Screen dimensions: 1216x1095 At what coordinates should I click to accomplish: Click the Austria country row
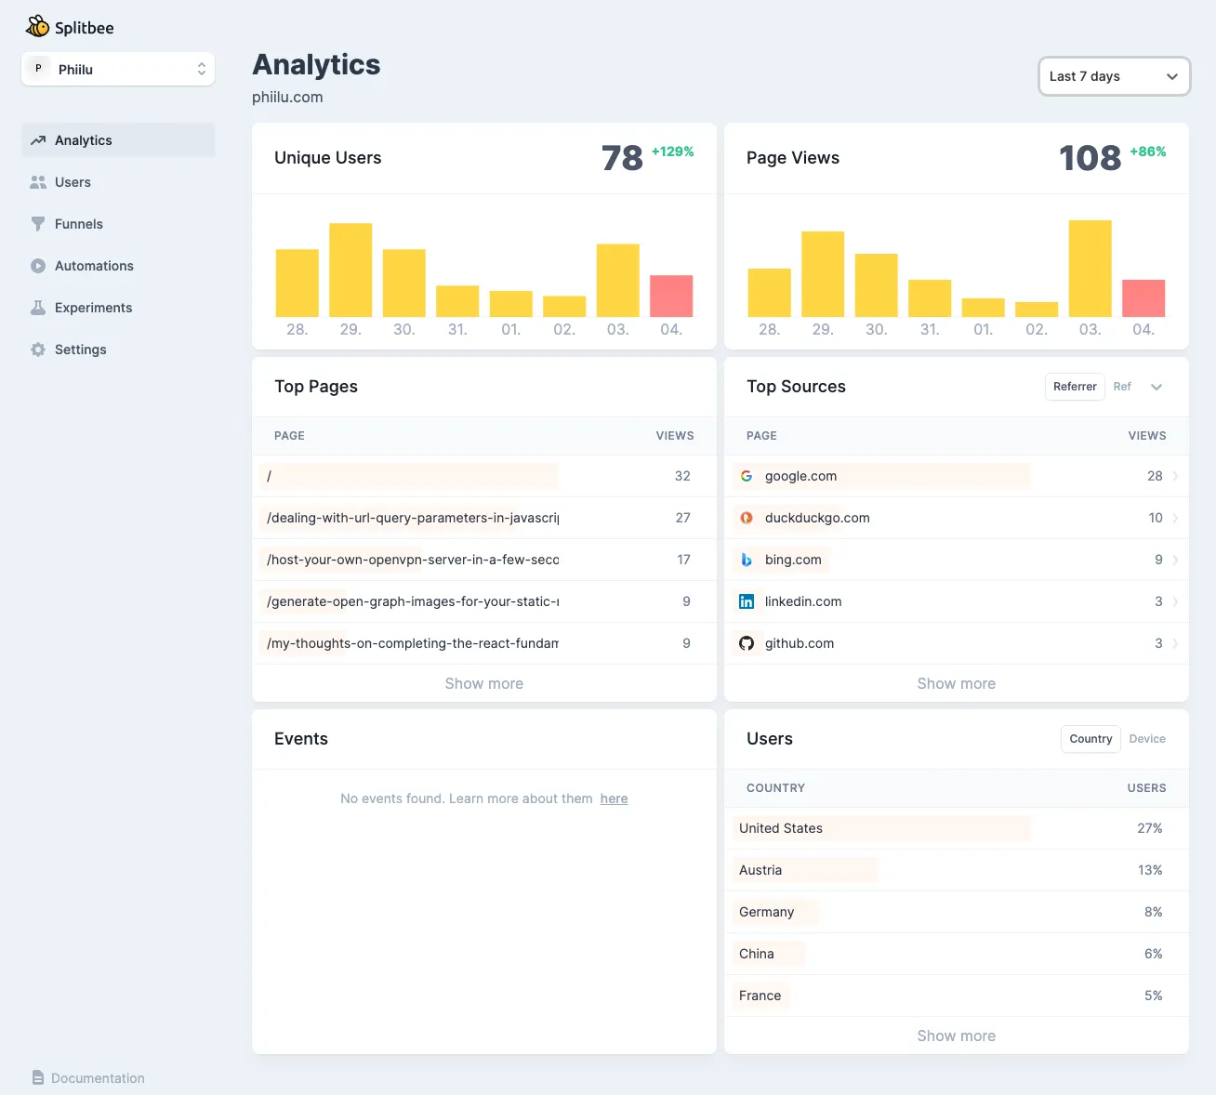[x=956, y=870]
